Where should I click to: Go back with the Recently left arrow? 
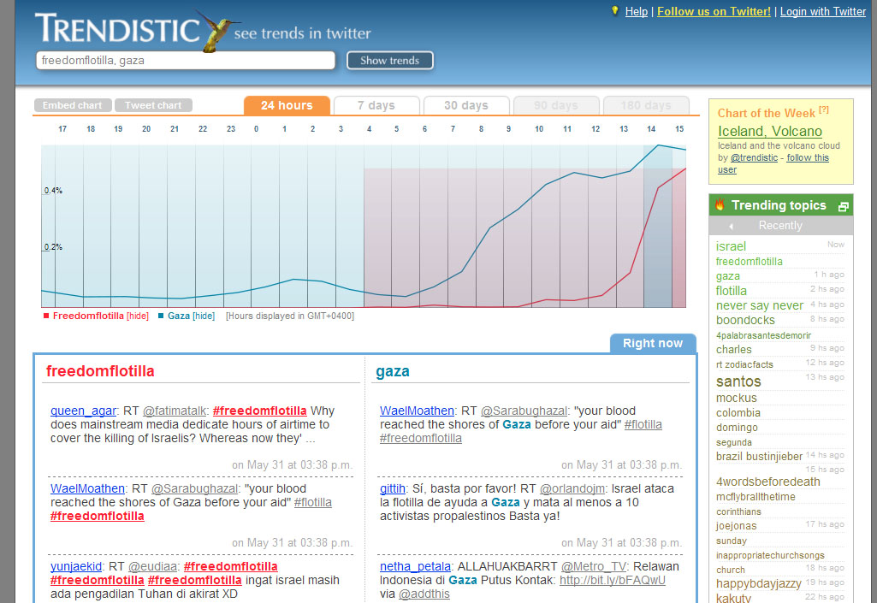[731, 226]
